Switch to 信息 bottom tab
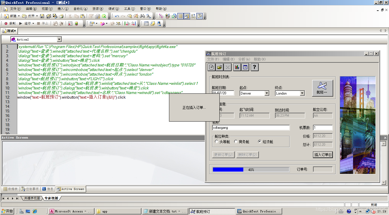The height and width of the screenshot is (215, 389). coord(48,189)
